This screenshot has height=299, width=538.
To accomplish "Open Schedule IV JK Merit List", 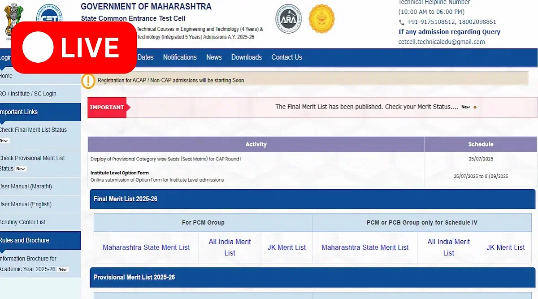I will click(x=506, y=247).
